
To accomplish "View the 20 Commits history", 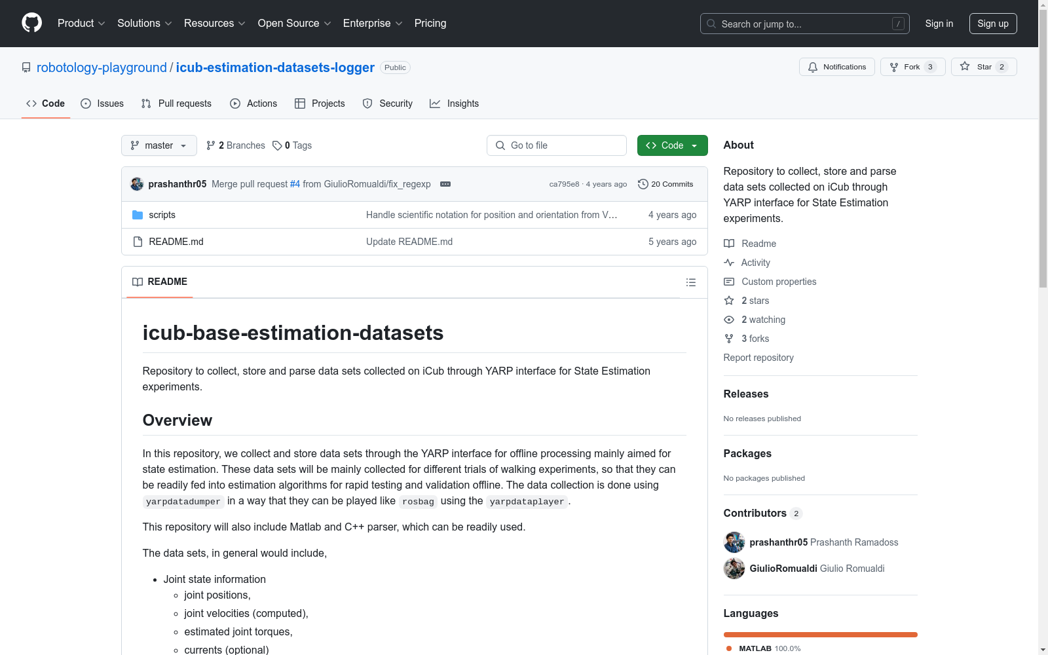I will pyautogui.click(x=665, y=184).
